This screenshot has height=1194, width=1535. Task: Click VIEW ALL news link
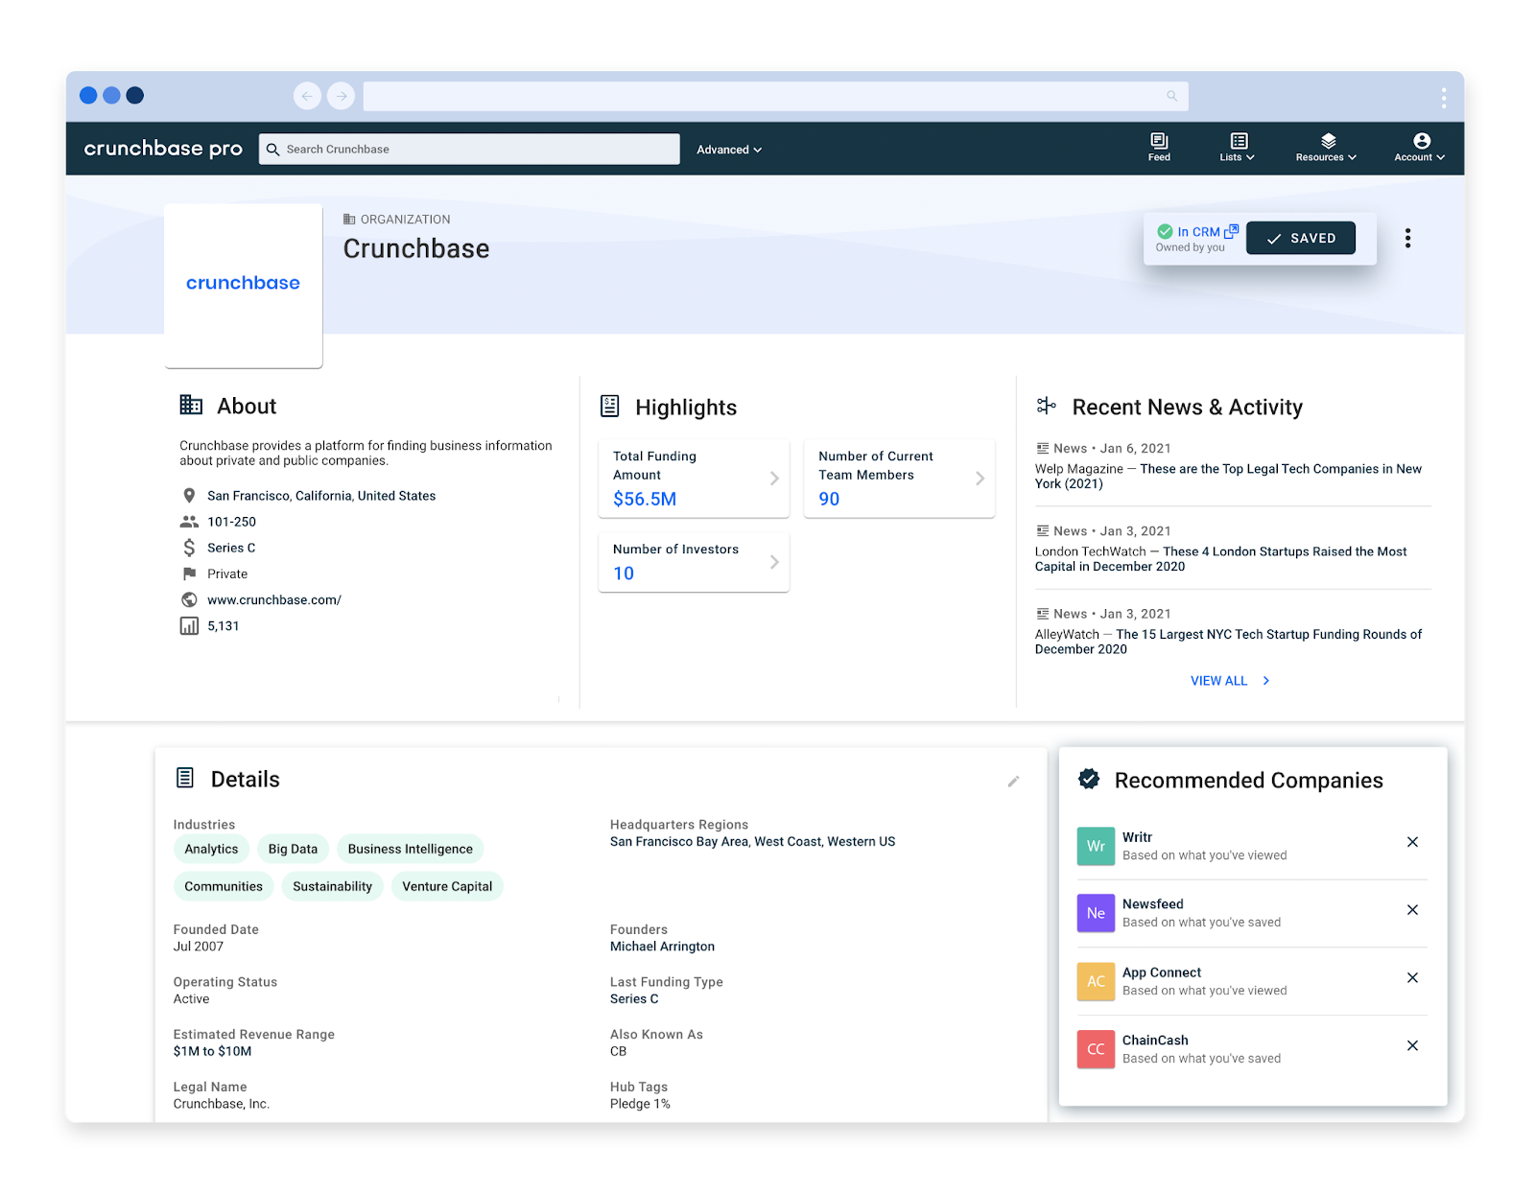1230,681
